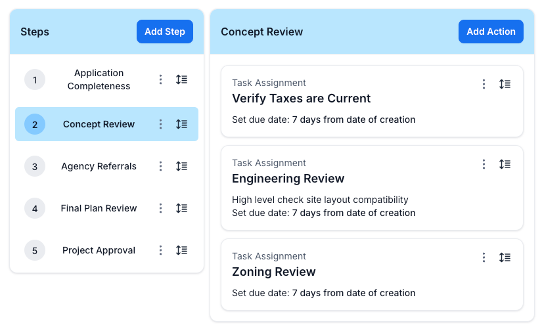This screenshot has height=329, width=542.
Task: Open options menu on Verify Taxes are Current
Action: 484,84
